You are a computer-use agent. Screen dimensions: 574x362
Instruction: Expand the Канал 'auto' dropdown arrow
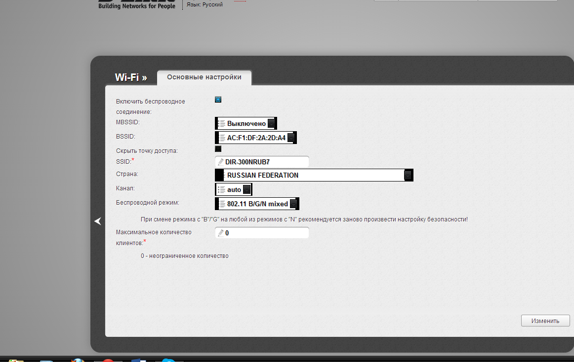(247, 189)
